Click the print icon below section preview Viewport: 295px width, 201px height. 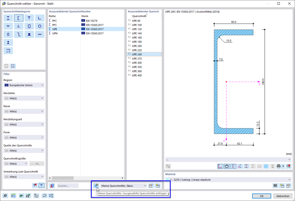[279, 166]
